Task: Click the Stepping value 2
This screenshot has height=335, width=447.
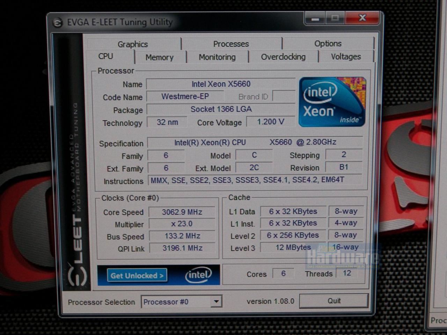Action: [344, 154]
